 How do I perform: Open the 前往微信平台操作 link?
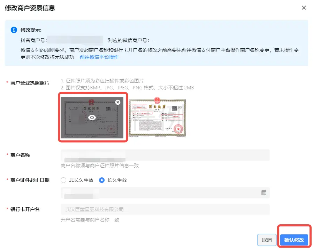pos(99,57)
